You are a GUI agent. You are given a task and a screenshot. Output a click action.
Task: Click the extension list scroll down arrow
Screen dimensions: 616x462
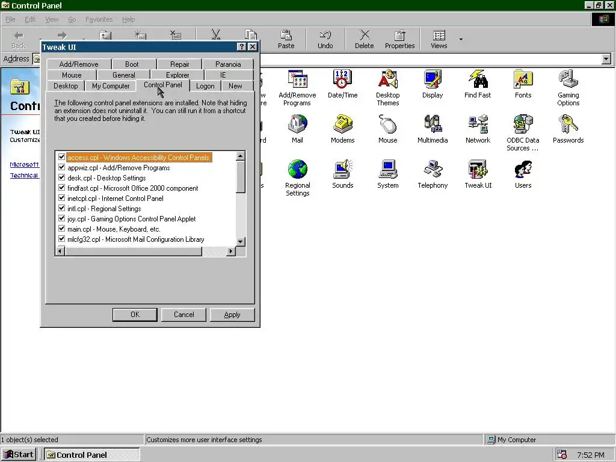tap(241, 242)
